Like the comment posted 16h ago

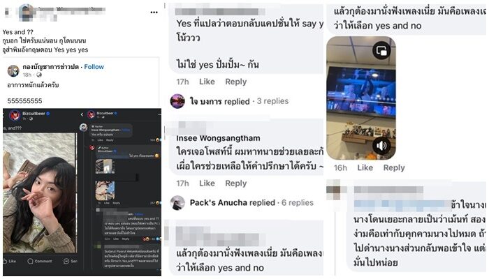click(x=365, y=168)
